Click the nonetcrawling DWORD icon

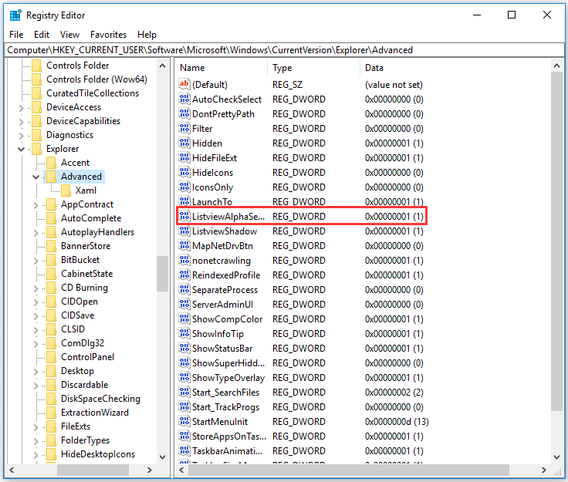184,260
